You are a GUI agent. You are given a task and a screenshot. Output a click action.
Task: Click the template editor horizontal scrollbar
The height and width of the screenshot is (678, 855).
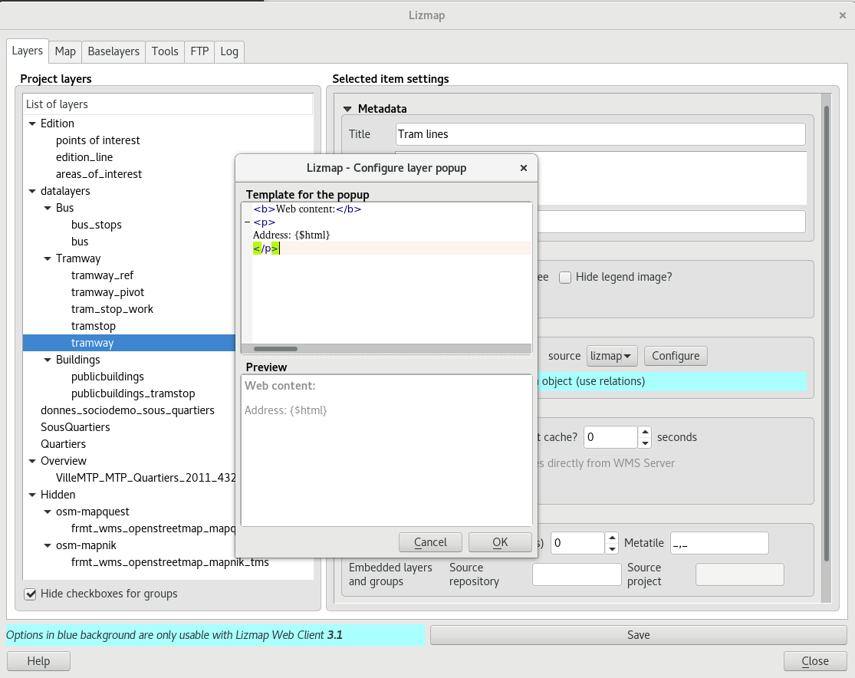(x=276, y=349)
